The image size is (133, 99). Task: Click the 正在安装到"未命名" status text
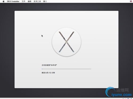[x=49, y=65]
